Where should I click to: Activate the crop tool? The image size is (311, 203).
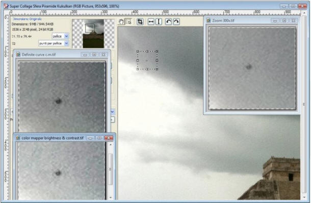click(x=140, y=22)
